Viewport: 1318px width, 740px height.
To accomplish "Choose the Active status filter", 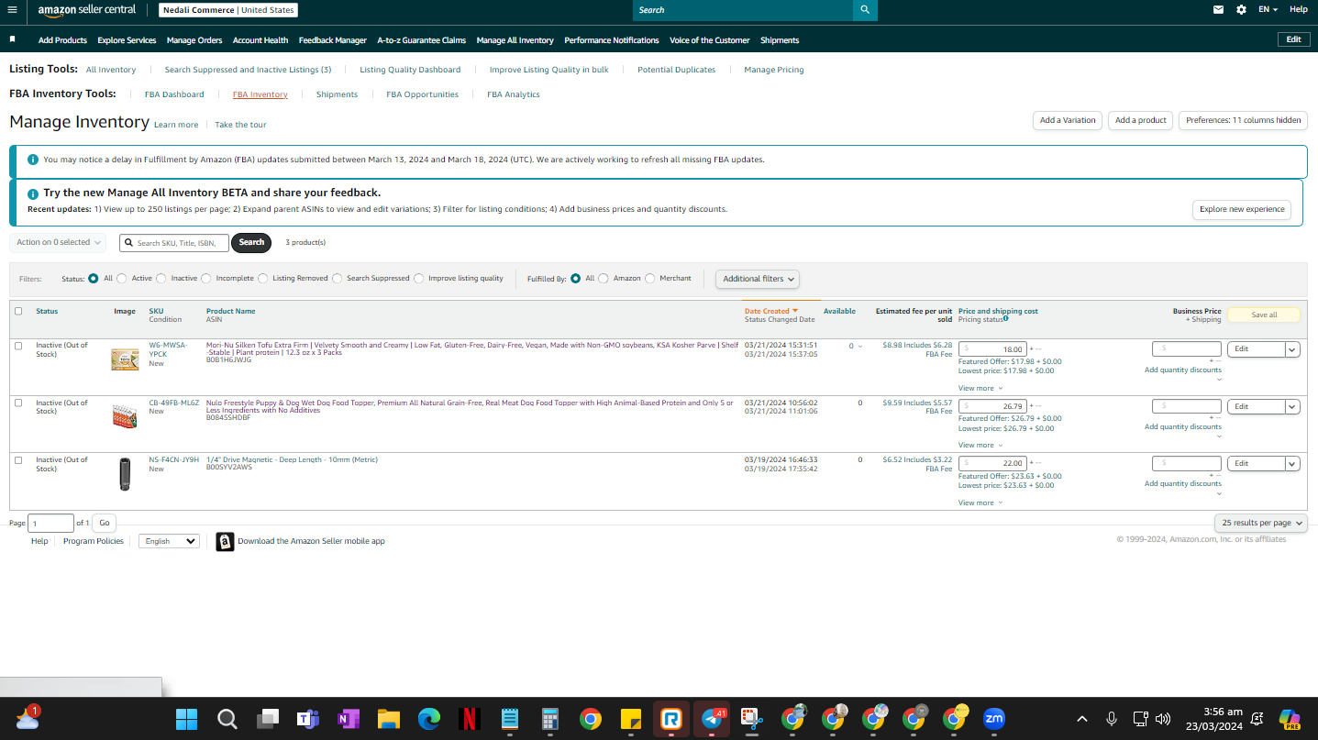I will click(122, 278).
